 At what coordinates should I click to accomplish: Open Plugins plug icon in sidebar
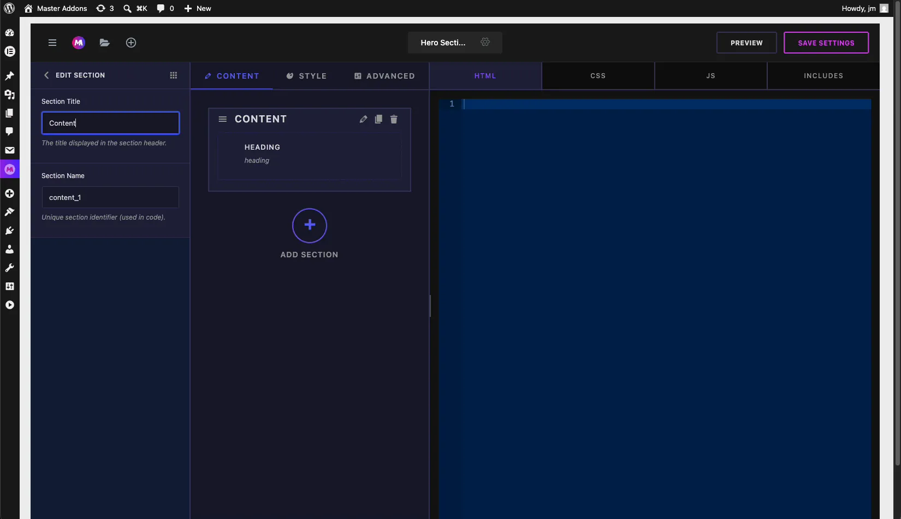(9, 231)
